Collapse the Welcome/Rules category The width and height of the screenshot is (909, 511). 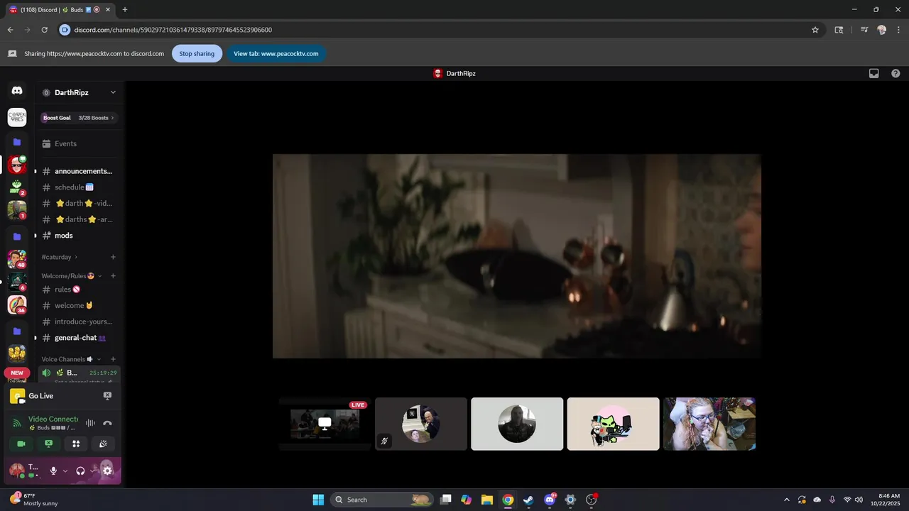click(x=72, y=276)
